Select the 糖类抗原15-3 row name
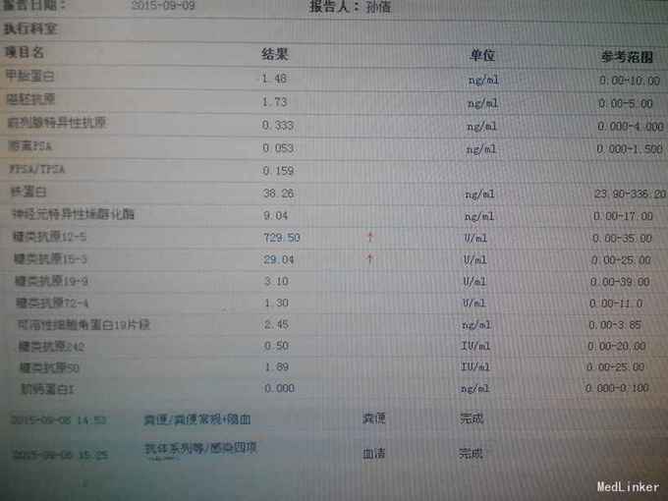 tap(50, 258)
